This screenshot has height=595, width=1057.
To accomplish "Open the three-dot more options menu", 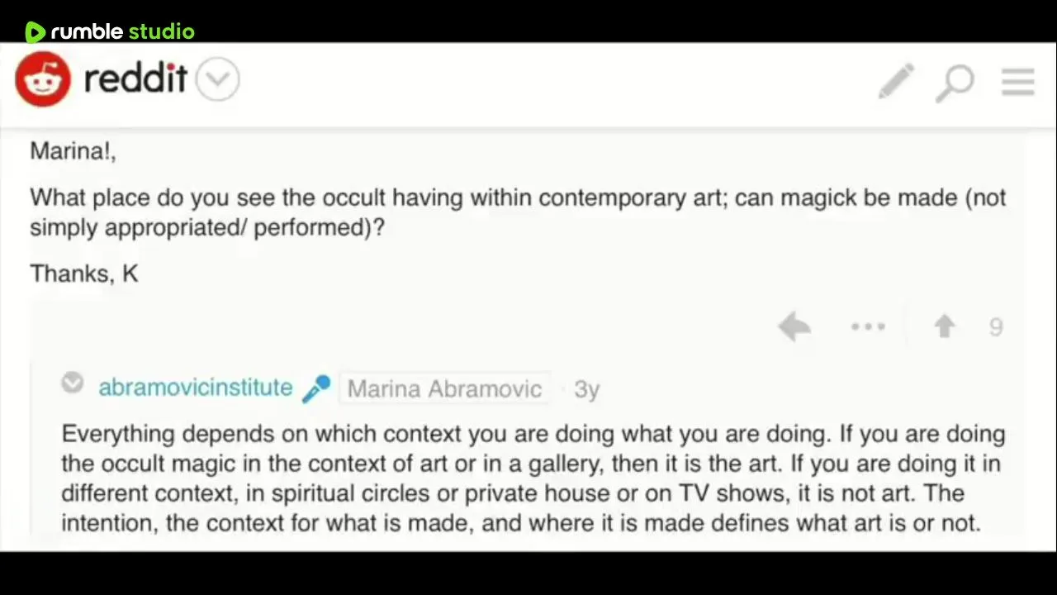I will [868, 327].
